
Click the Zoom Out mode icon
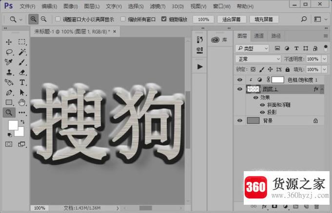point(43,19)
